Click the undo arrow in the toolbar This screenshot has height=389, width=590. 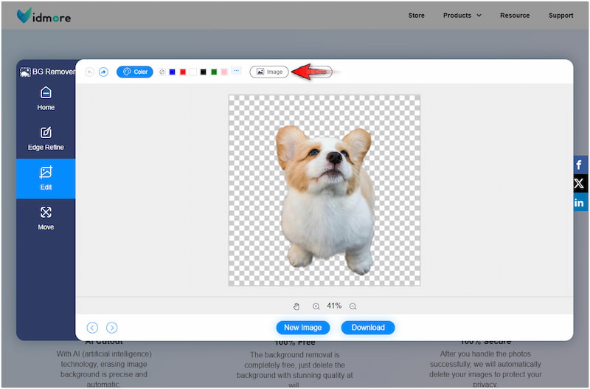(x=90, y=72)
